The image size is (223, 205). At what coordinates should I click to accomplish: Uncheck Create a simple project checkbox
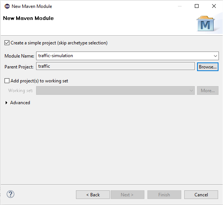(x=7, y=43)
